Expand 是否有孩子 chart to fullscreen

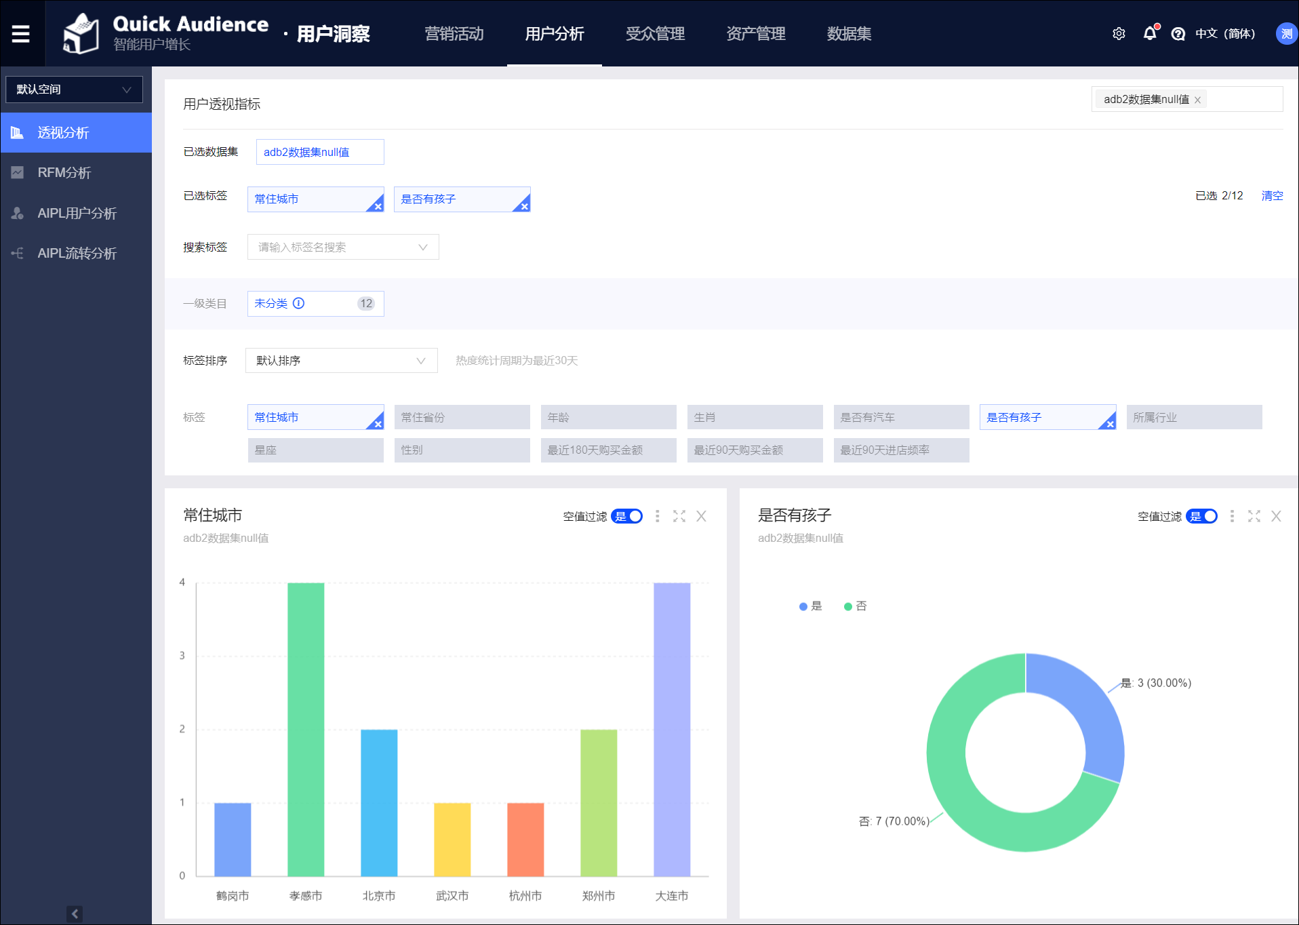[1254, 516]
